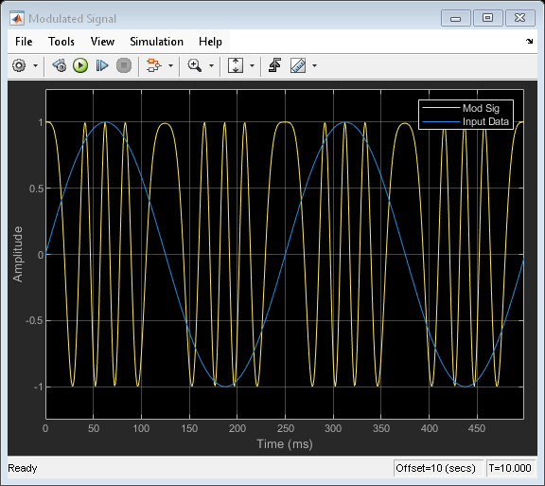Toggle Mod Sig visibility in legend

point(466,108)
